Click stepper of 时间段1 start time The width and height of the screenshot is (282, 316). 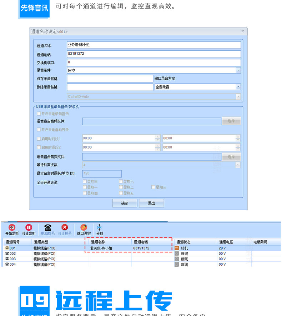pyautogui.click(x=157, y=138)
